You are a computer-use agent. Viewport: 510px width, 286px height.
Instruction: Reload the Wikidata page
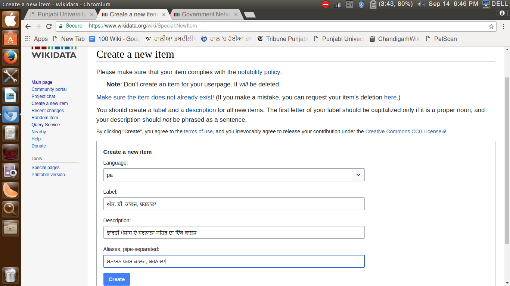click(49, 26)
